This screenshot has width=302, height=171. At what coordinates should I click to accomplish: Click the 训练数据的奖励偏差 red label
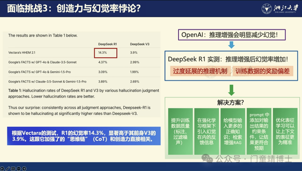[263, 71]
